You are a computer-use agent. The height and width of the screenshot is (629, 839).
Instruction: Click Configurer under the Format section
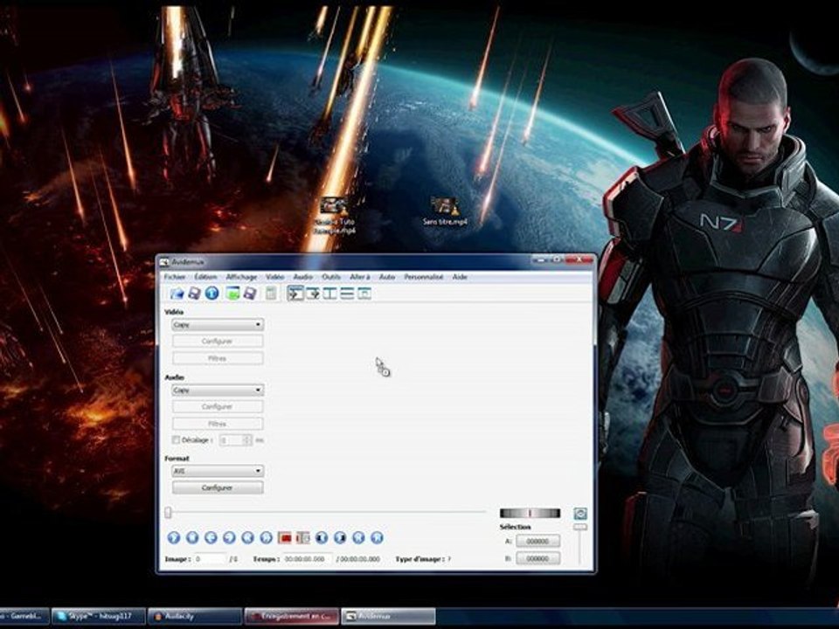tap(218, 487)
